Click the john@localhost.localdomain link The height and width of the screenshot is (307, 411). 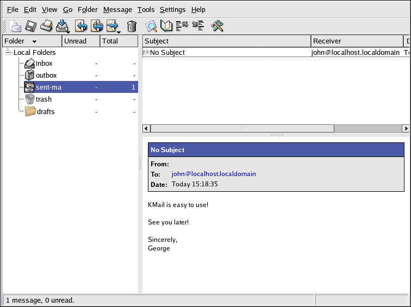(214, 174)
